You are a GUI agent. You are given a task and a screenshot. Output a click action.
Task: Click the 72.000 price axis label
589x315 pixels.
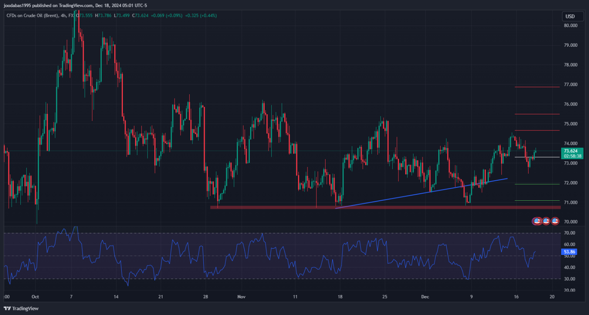[571, 183]
